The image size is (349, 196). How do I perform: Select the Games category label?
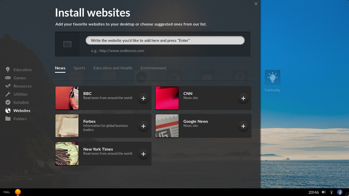(20, 78)
